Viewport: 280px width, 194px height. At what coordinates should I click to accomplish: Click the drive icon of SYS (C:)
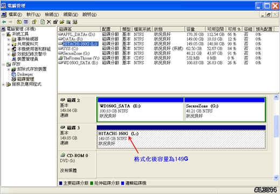tap(60, 48)
